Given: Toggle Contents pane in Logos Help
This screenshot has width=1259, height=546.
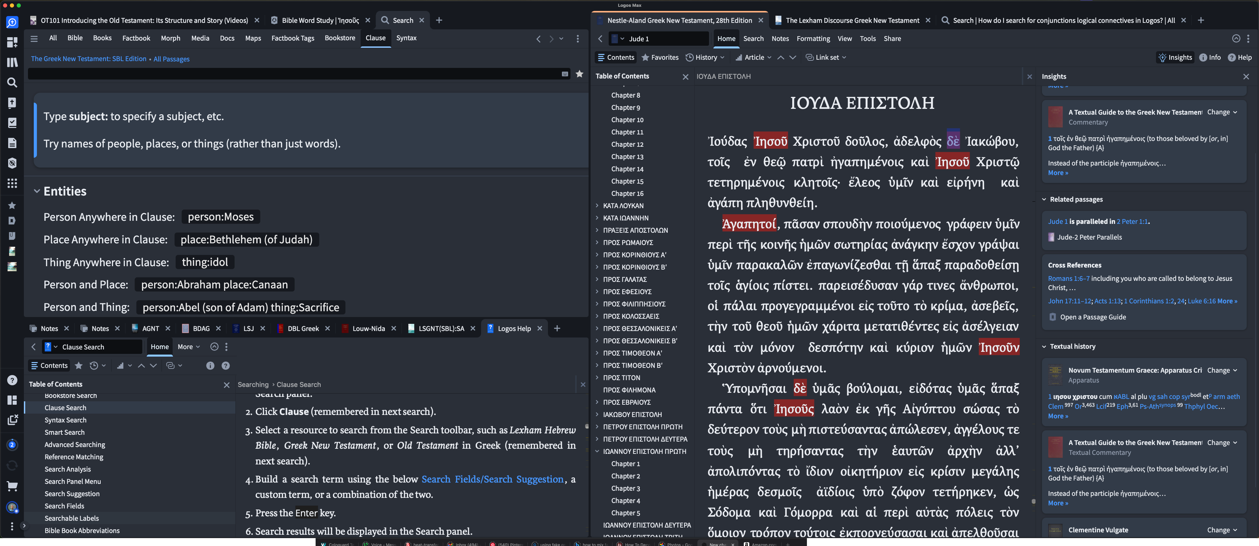Looking at the screenshot, I should point(49,365).
